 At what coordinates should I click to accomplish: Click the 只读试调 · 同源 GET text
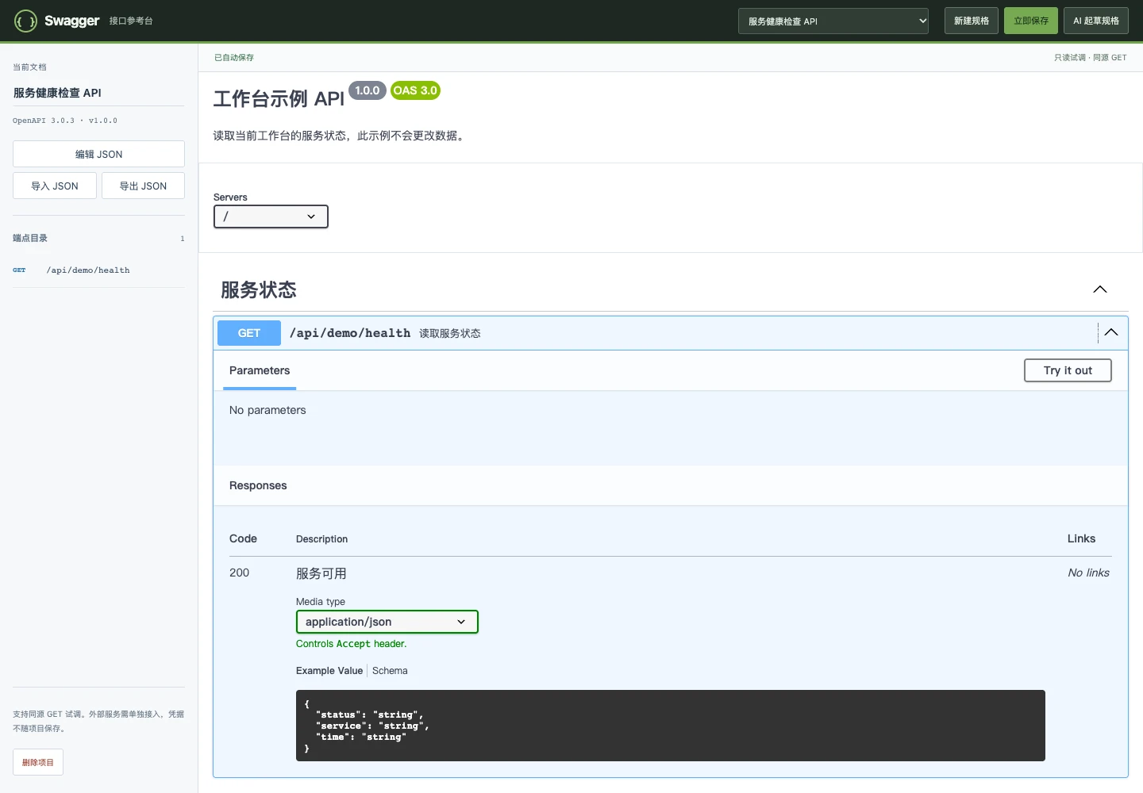1091,58
